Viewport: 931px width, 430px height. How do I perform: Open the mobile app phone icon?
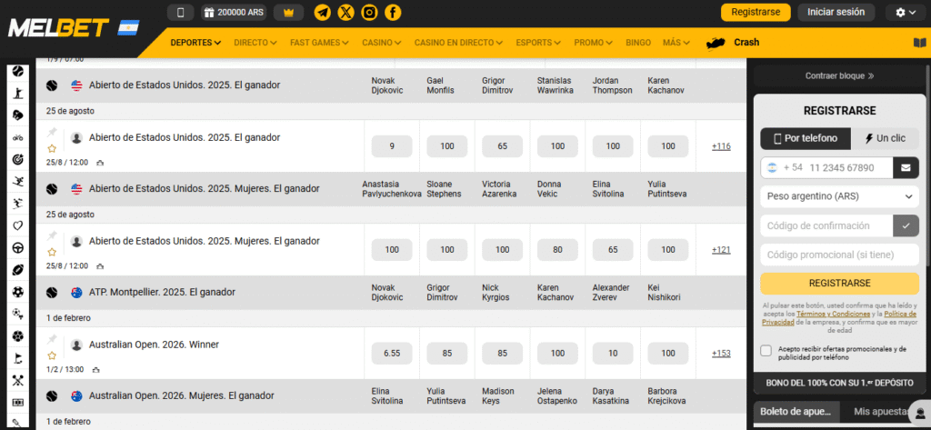coord(181,12)
